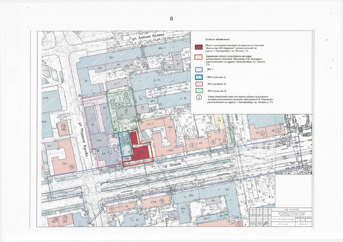Click the blue hatched ЗРЗ-1 legend symbol

coord(198,70)
